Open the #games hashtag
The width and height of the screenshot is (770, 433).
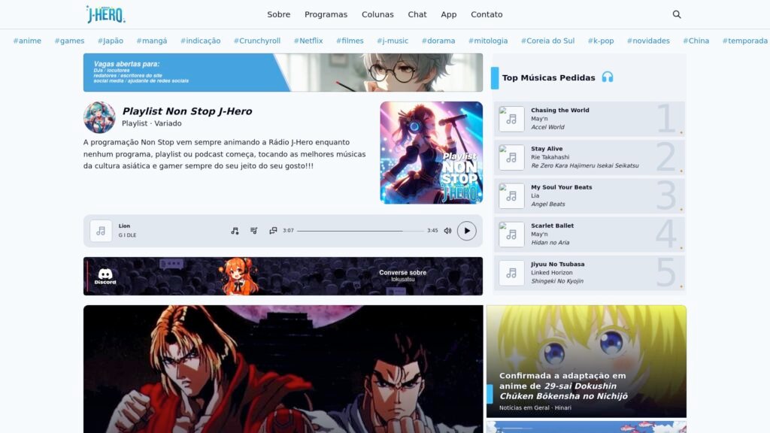coord(69,41)
